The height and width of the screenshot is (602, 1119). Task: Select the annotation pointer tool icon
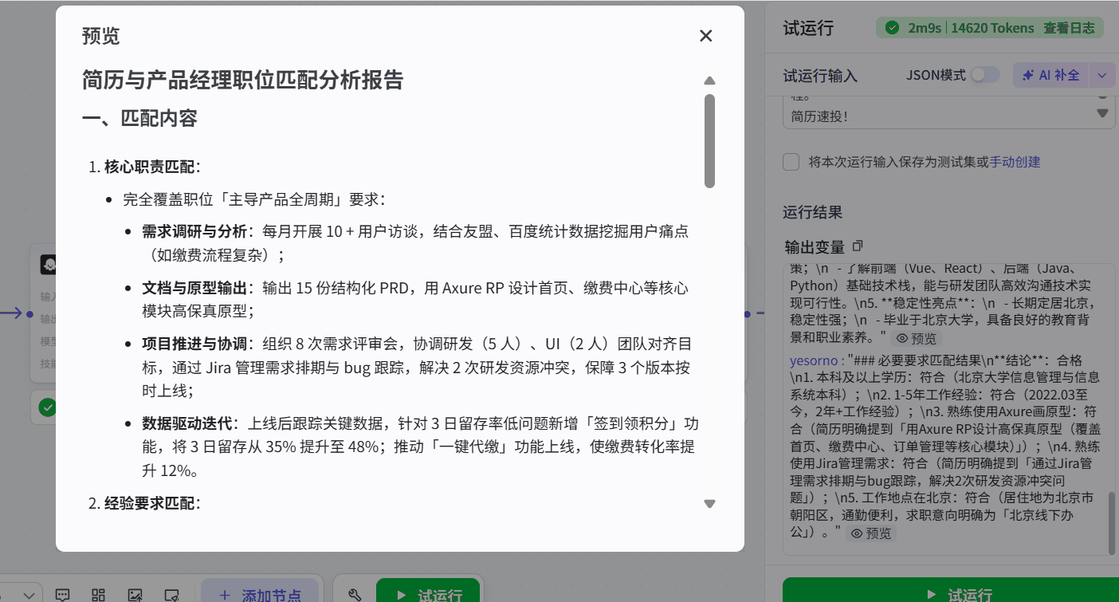click(170, 594)
